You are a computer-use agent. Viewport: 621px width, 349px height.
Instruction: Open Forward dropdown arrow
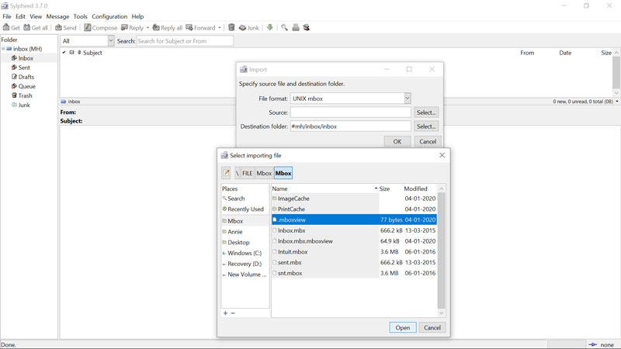220,28
